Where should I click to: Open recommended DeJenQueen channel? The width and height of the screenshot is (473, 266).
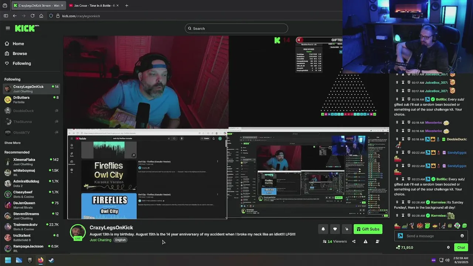31,205
